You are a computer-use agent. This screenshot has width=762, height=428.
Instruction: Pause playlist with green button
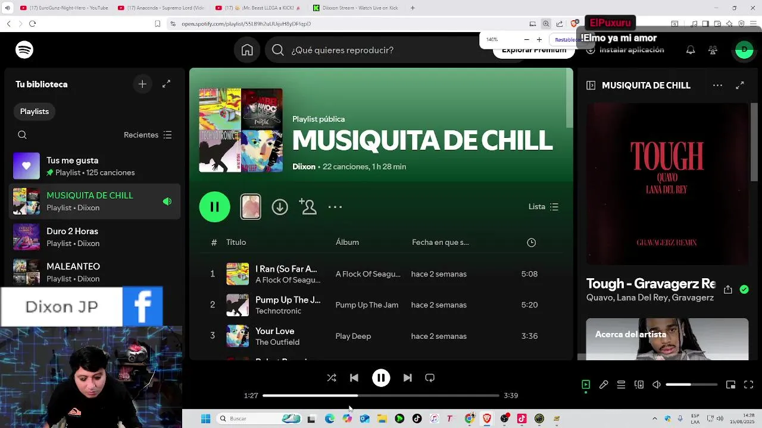point(215,207)
